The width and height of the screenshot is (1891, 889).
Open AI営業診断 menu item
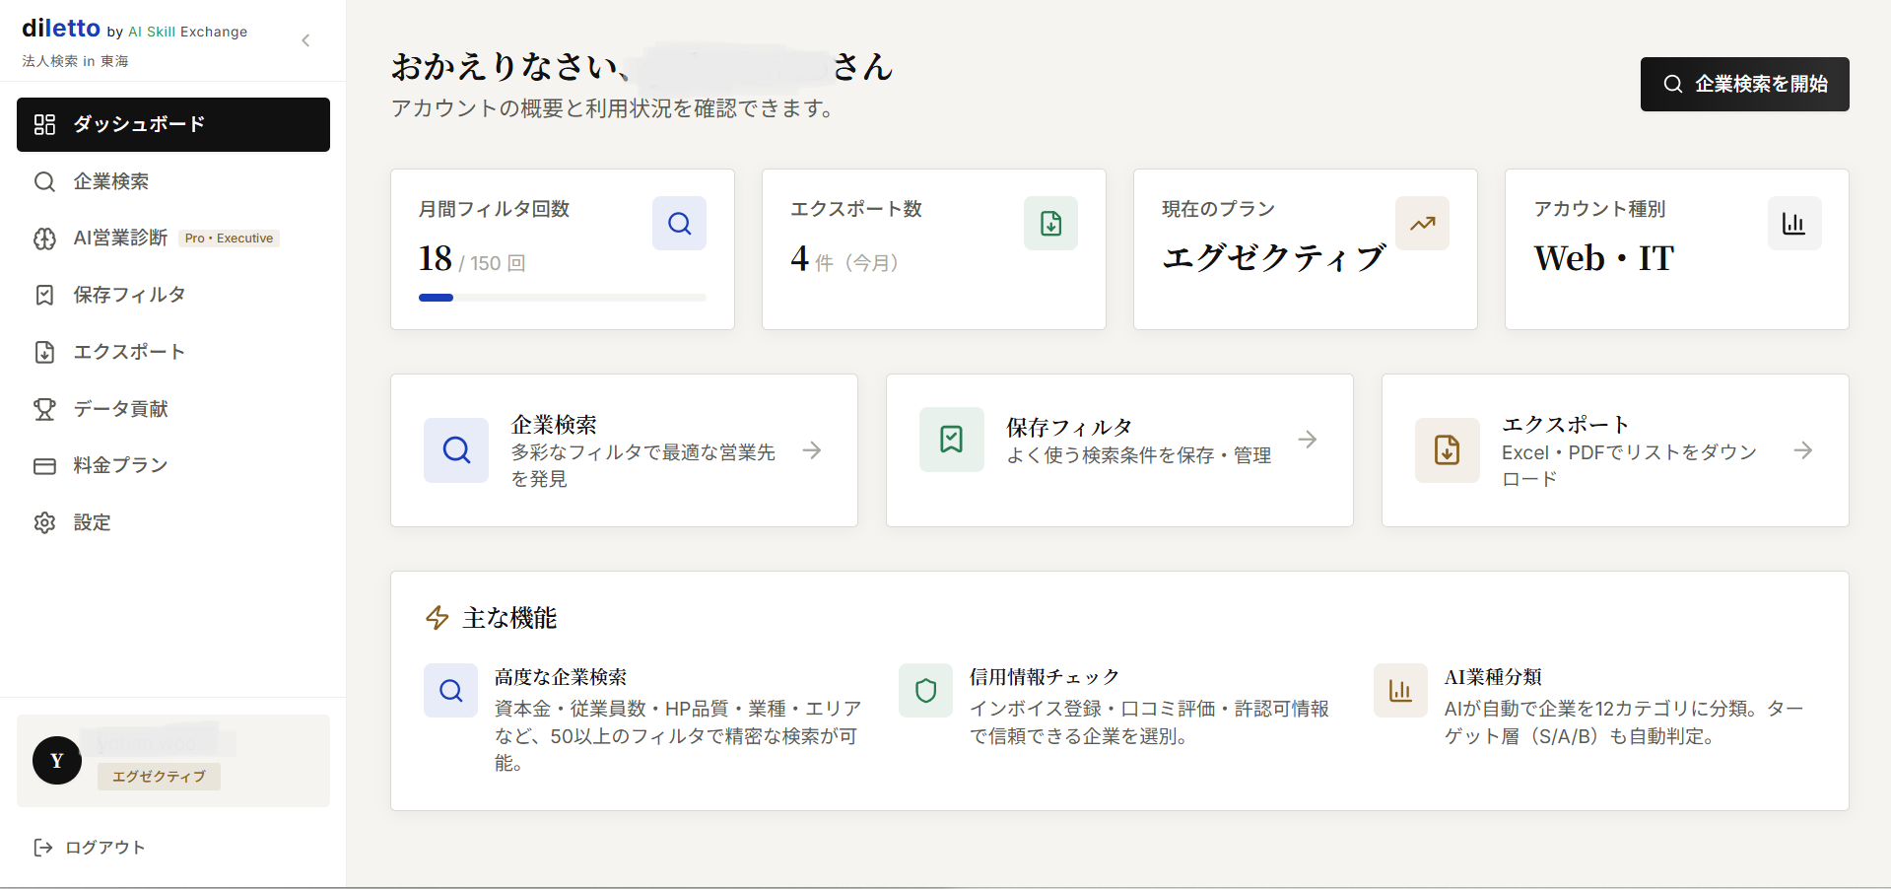coord(173,239)
